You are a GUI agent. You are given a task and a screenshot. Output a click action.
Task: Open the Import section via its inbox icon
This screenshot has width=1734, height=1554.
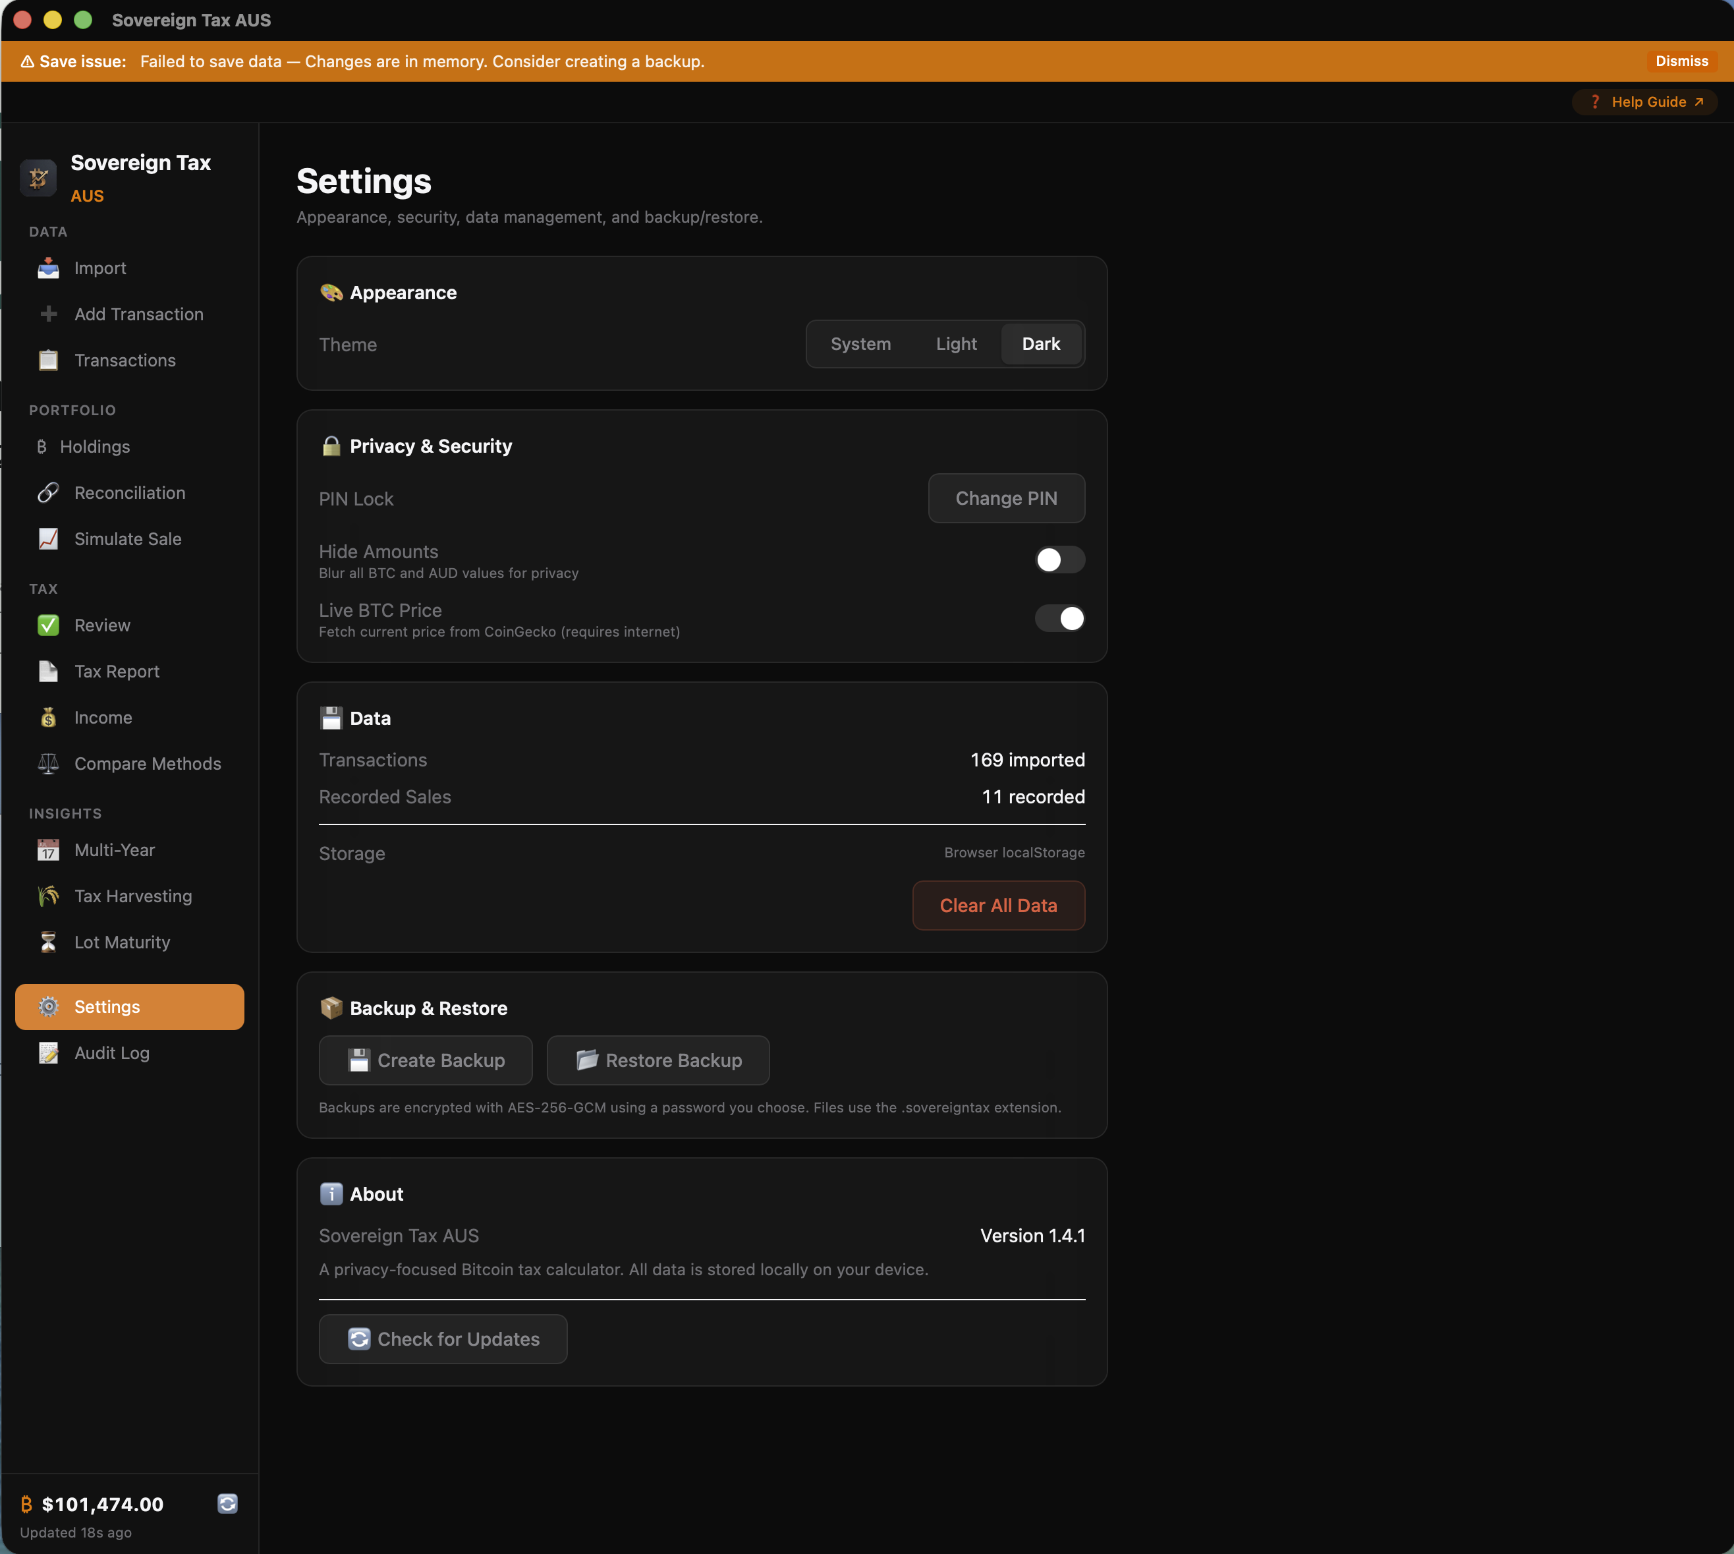[49, 268]
